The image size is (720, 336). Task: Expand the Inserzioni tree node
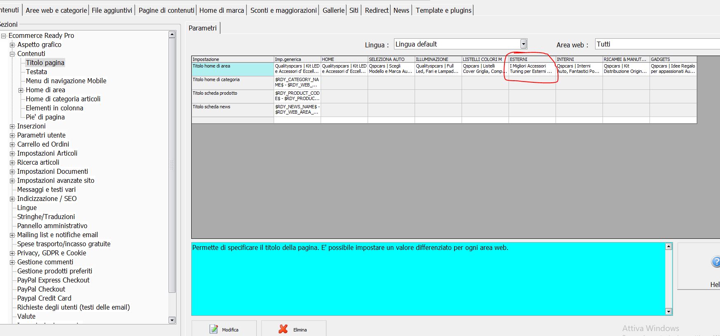(12, 126)
